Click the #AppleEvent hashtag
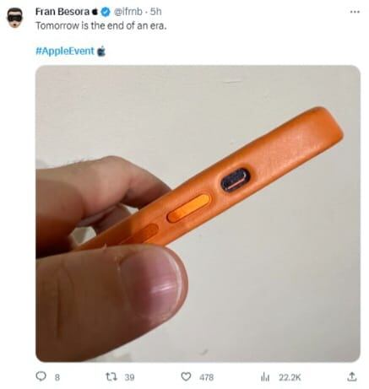369x389 pixels. click(x=65, y=51)
